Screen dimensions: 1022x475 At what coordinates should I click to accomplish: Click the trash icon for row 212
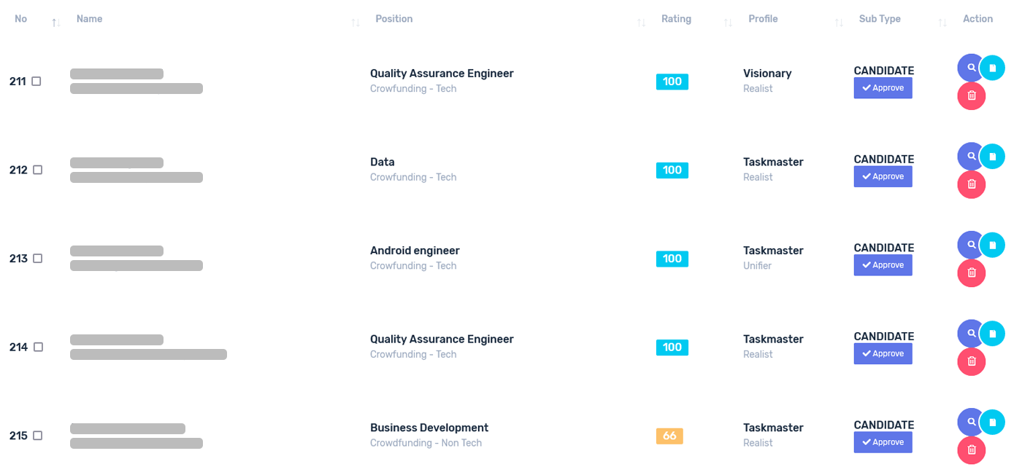(972, 185)
